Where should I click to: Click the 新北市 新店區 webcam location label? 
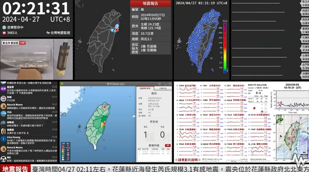pyautogui.click(x=10, y=43)
